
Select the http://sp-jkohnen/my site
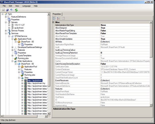tap(36, 83)
